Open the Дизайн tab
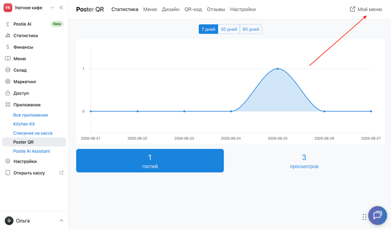 click(x=170, y=9)
